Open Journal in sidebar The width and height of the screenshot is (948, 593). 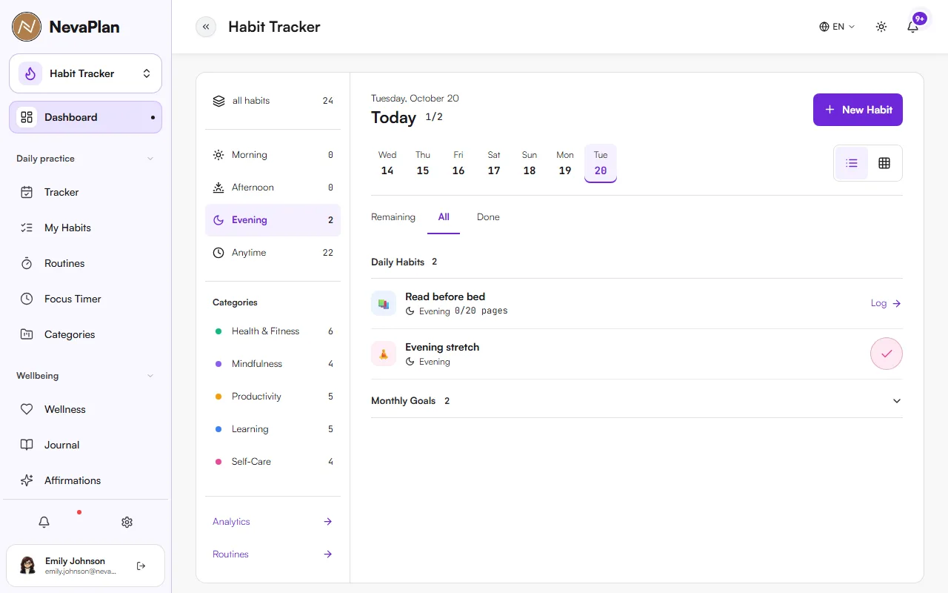pos(85,445)
